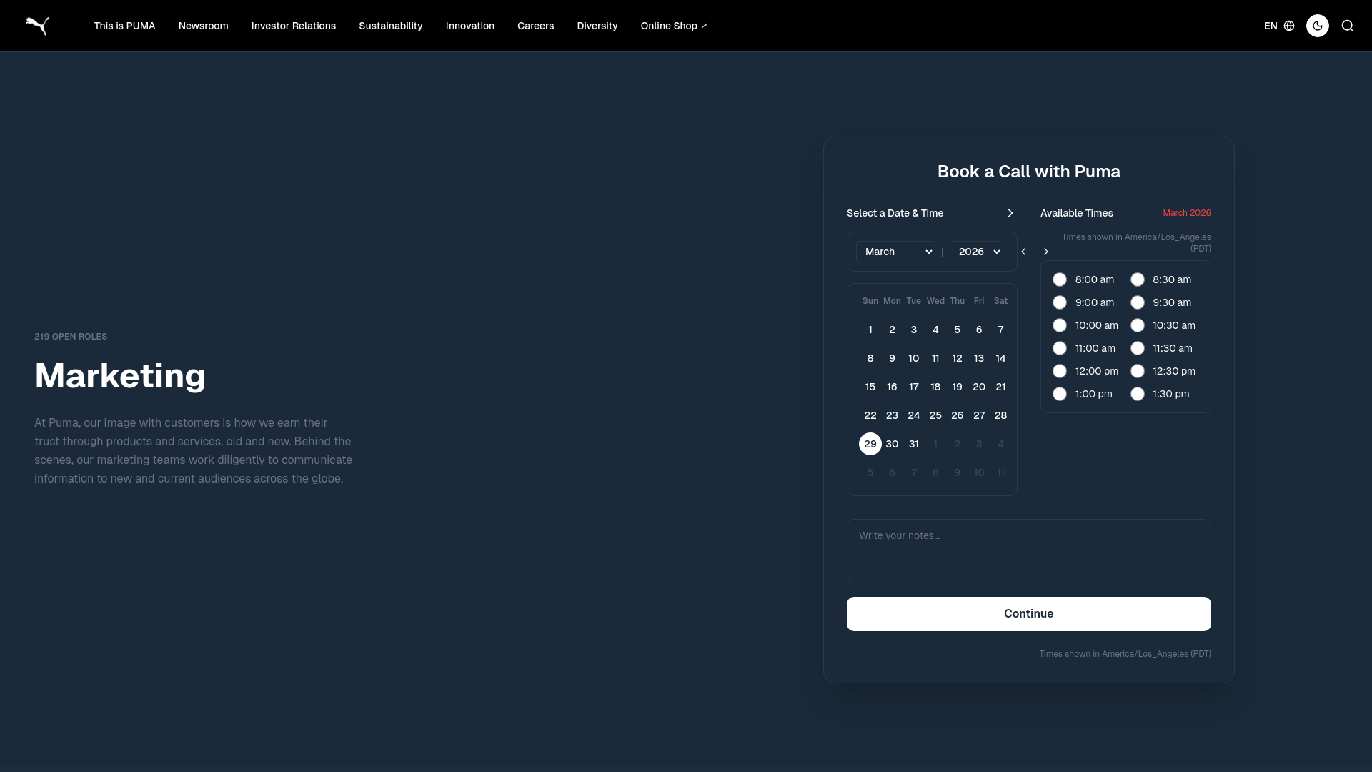Click Book a Call with Puma title
The image size is (1372, 772).
click(1028, 172)
